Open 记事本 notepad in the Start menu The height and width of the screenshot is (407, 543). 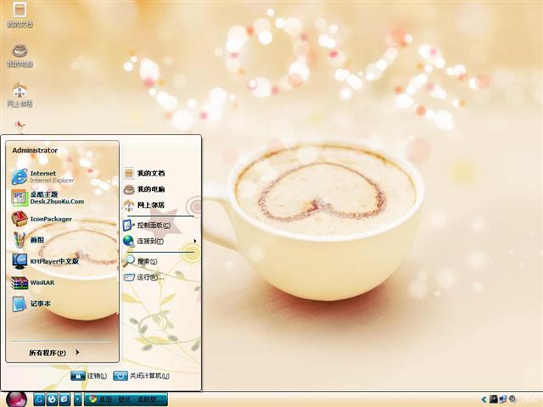31,304
